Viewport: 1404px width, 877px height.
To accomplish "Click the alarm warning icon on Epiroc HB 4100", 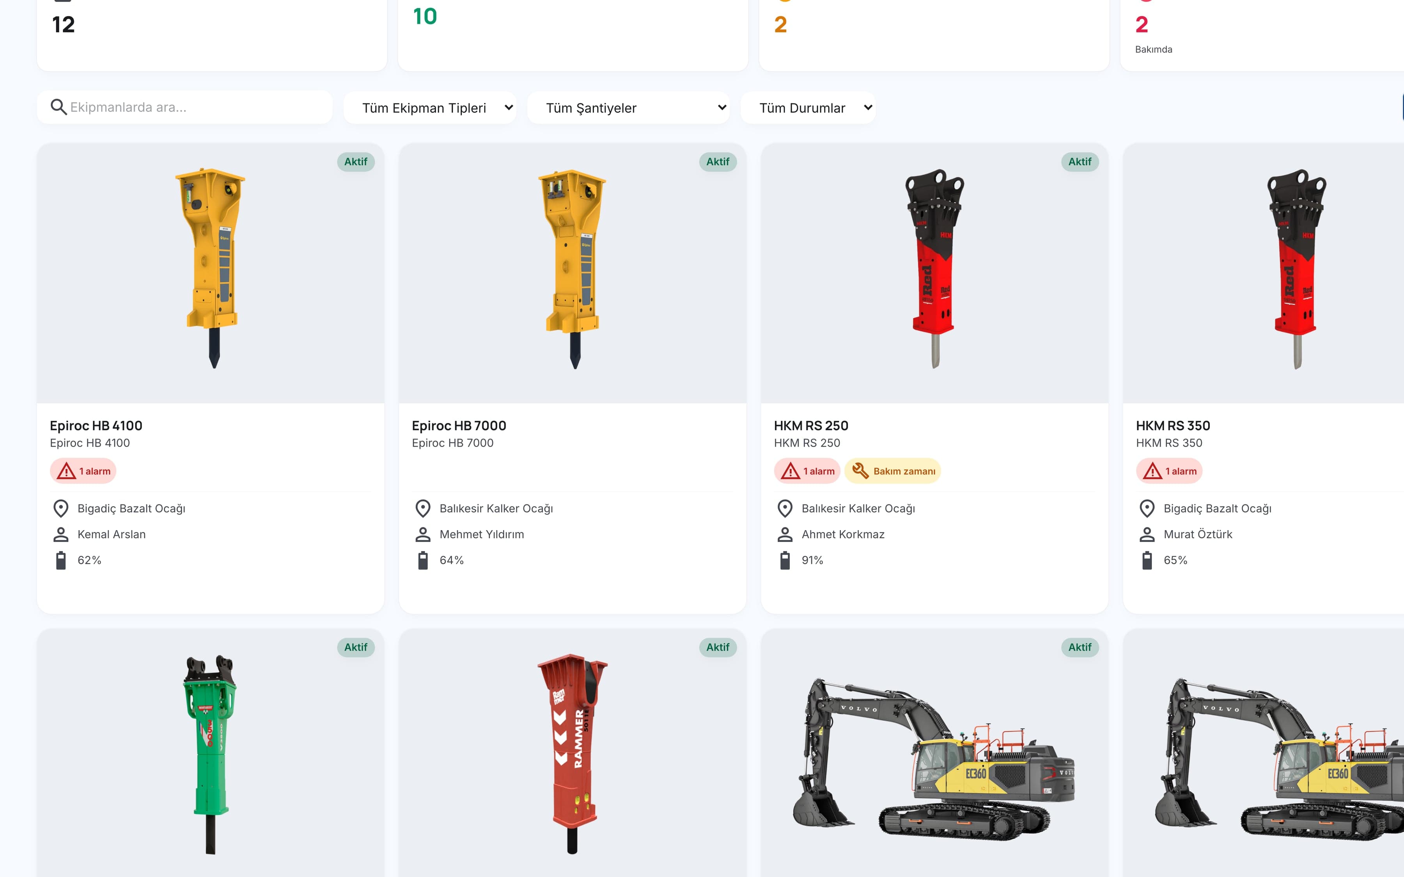I will tap(67, 471).
